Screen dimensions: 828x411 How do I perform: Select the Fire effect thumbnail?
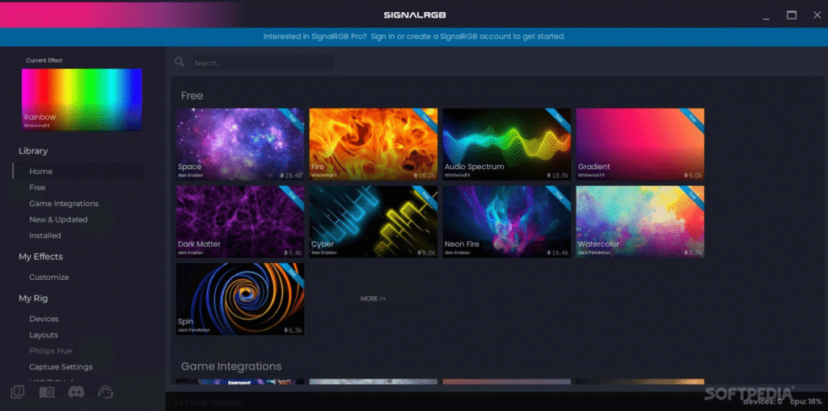click(x=374, y=144)
